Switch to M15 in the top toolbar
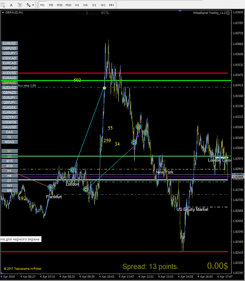The height and width of the screenshot is (281, 245). pyautogui.click(x=59, y=5)
